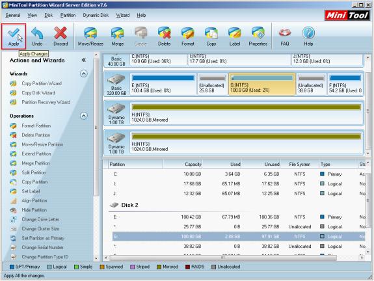Click the Apply changes checkmark icon

click(x=14, y=33)
